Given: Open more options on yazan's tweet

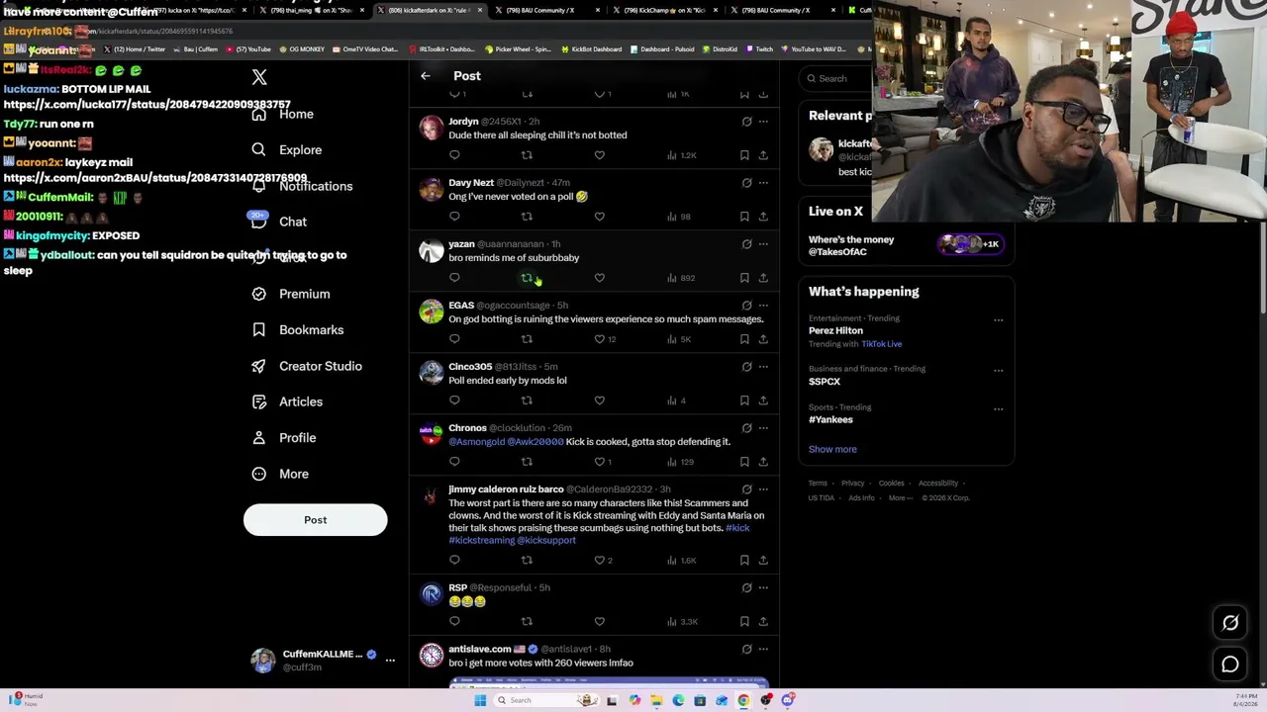Looking at the screenshot, I should 763,244.
